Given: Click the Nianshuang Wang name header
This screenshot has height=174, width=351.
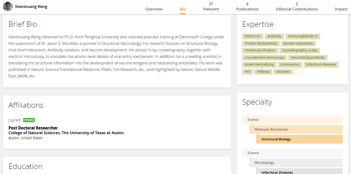Looking at the screenshot, I should click(x=31, y=7).
